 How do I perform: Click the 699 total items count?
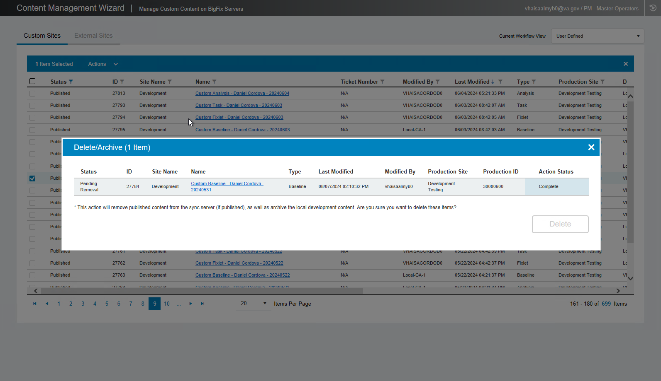606,304
